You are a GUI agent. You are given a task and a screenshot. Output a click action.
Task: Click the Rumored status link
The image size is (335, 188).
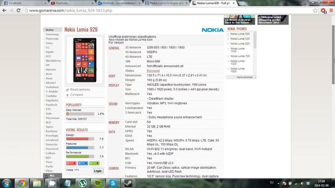(153, 71)
